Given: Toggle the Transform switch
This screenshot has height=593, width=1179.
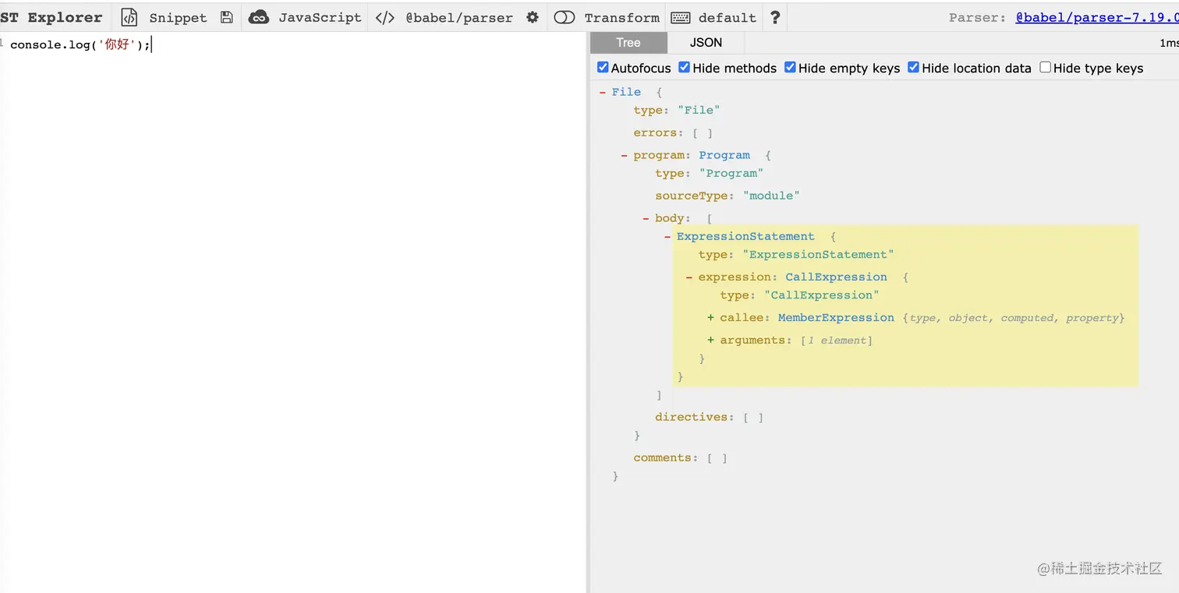Looking at the screenshot, I should coord(564,17).
